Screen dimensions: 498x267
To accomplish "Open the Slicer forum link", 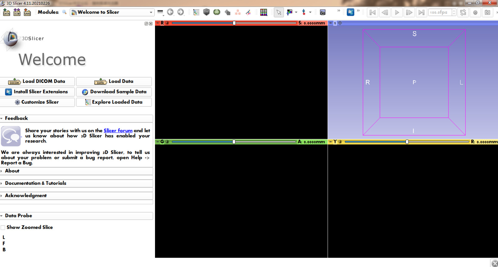I will point(118,131).
